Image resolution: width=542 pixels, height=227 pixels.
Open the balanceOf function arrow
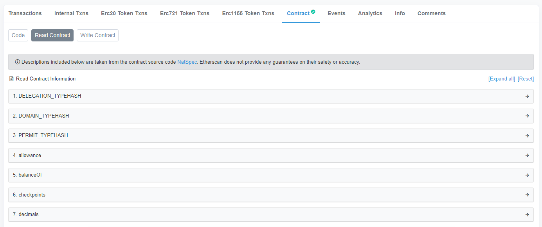point(527,175)
